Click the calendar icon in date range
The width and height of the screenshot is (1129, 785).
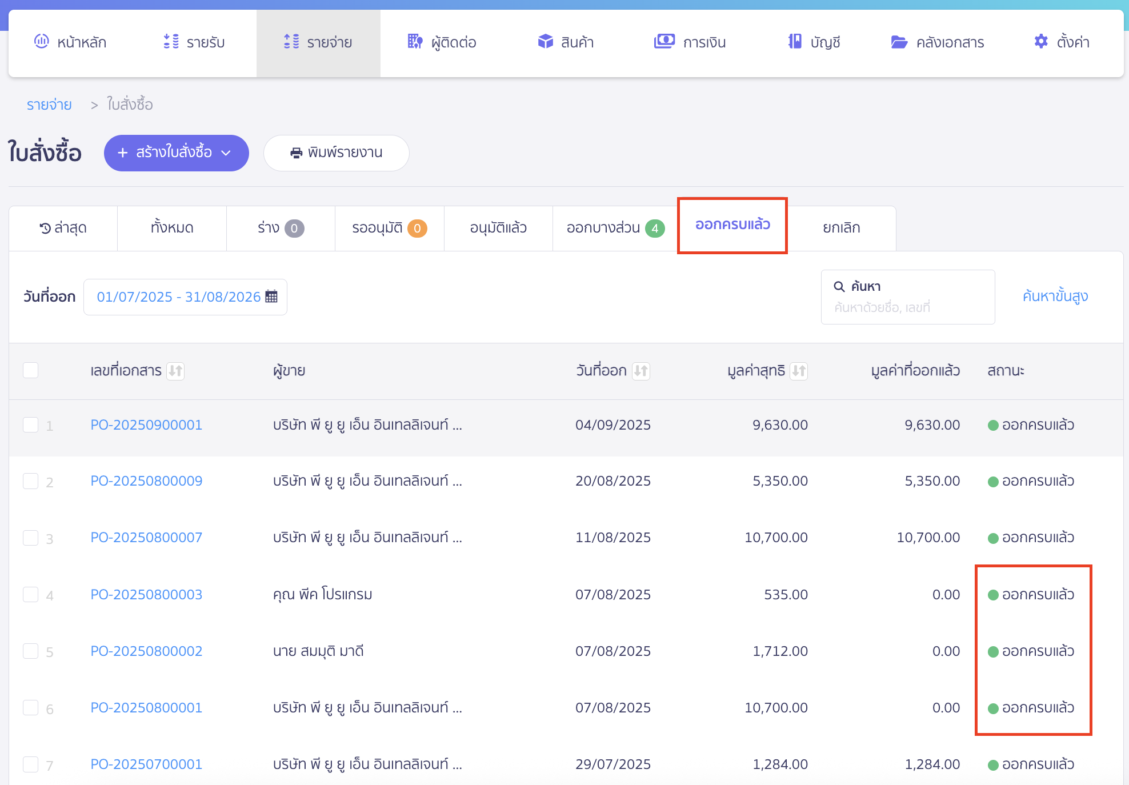[271, 297]
